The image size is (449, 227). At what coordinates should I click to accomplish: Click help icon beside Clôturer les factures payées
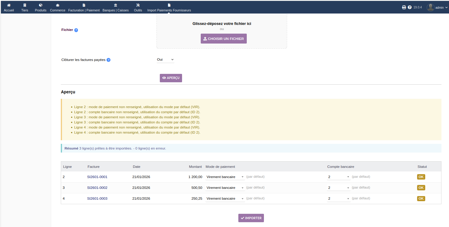(x=109, y=60)
